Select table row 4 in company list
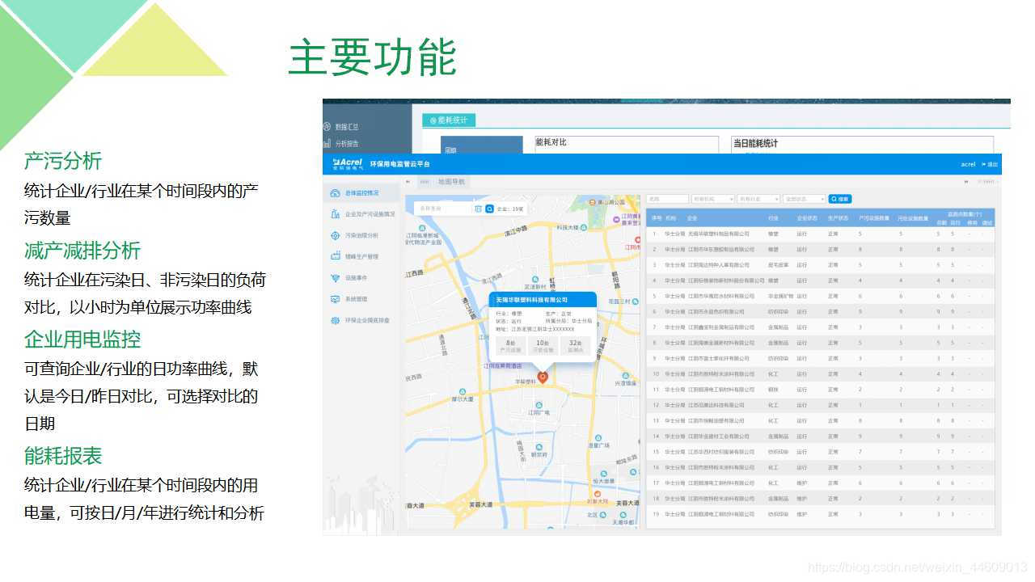Image resolution: width=1035 pixels, height=582 pixels. tap(820, 280)
